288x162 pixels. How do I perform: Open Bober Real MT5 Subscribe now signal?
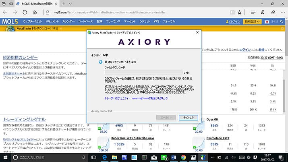133,138
